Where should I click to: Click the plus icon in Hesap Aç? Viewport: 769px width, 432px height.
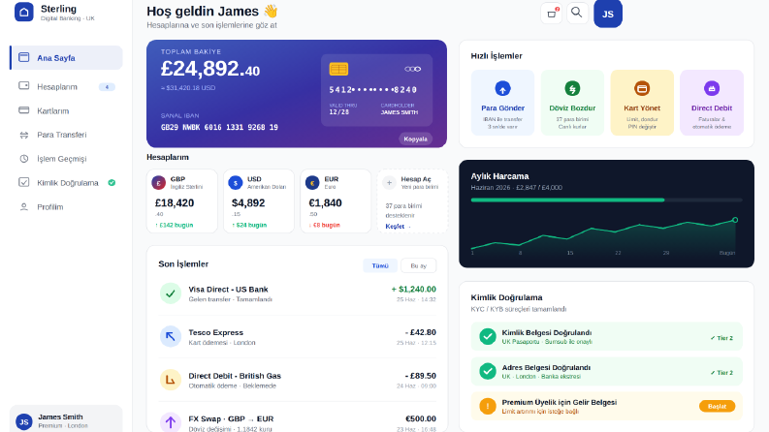point(389,183)
